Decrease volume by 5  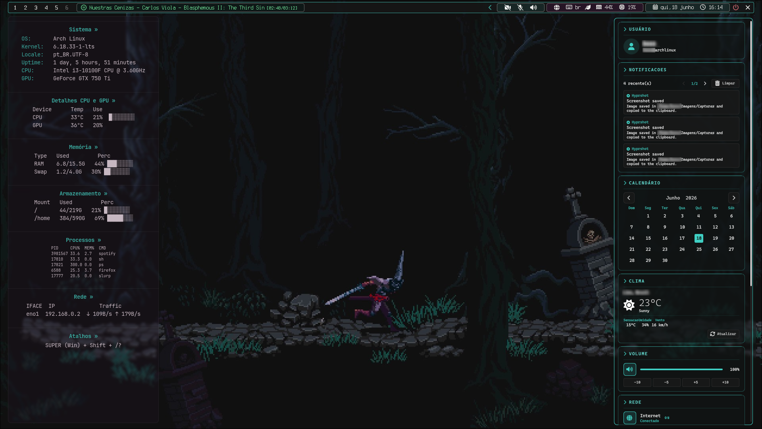coord(666,383)
